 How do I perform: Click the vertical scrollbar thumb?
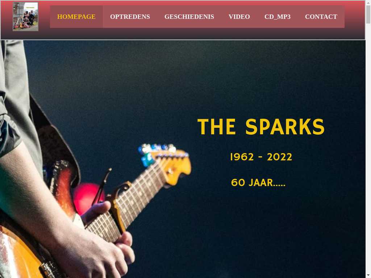click(368, 14)
